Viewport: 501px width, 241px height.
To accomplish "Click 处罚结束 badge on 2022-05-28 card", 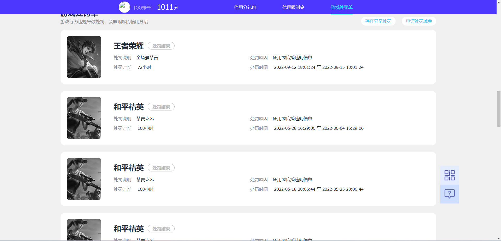I will [161, 107].
